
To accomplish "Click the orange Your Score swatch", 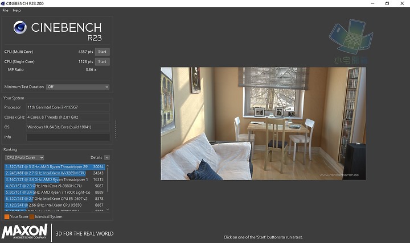I will click(x=7, y=217).
